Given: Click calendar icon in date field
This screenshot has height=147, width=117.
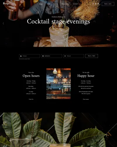Looking at the screenshot, I should [x=43, y=56].
